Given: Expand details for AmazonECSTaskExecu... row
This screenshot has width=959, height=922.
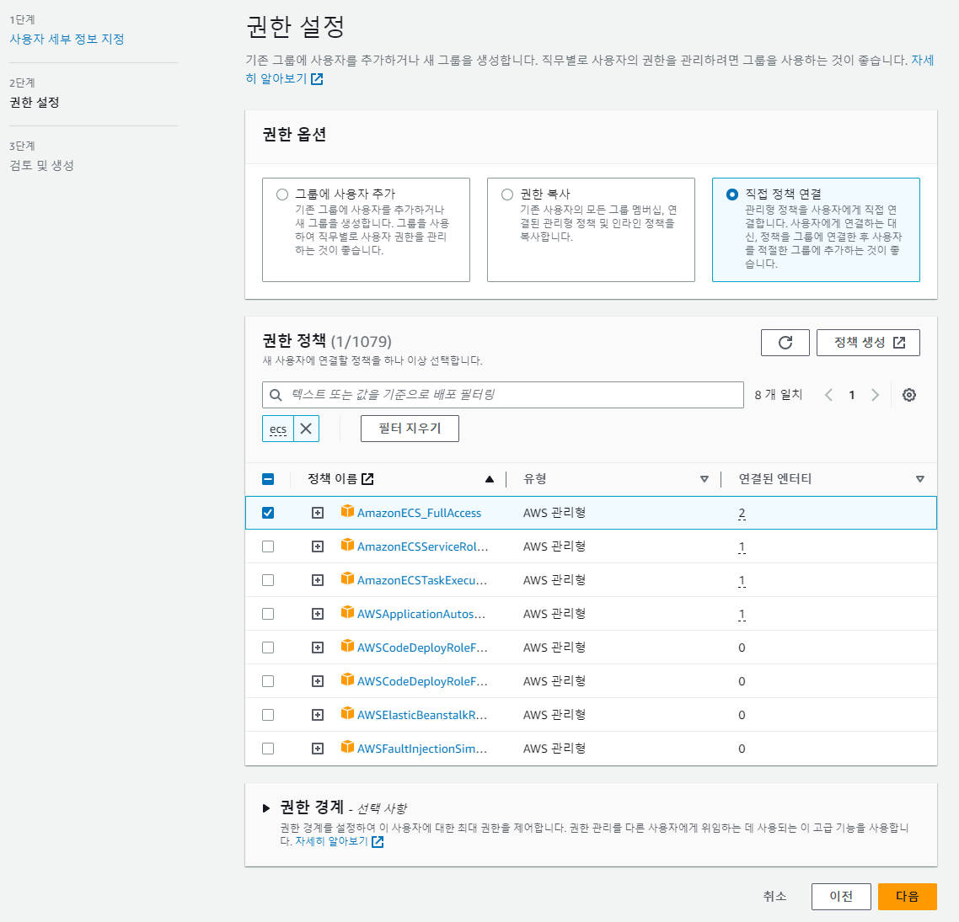Looking at the screenshot, I should click(x=318, y=580).
